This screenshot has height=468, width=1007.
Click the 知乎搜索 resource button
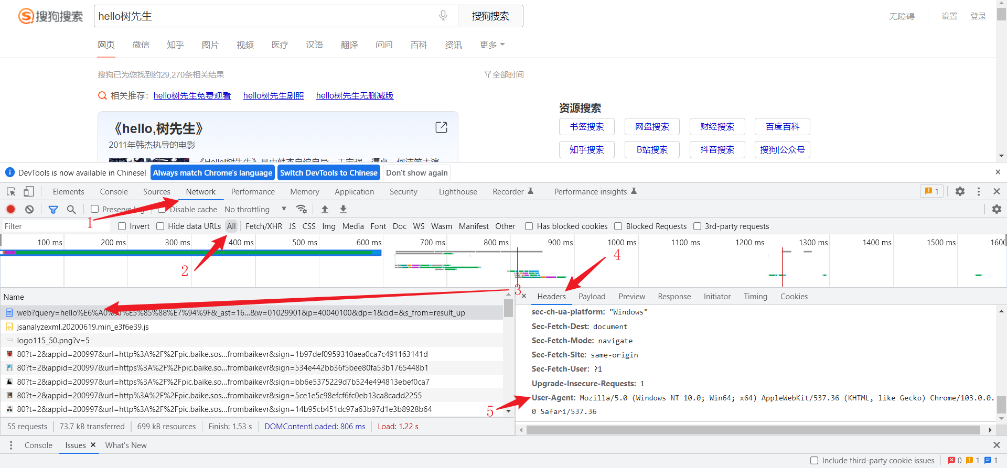click(x=586, y=149)
